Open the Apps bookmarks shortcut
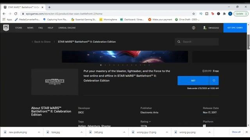This screenshot has height=140, width=250. pos(7,19)
